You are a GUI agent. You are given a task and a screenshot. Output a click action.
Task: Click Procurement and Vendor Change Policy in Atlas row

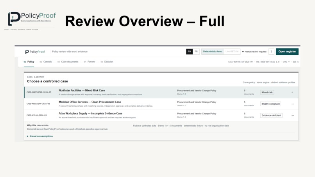coord(197,114)
